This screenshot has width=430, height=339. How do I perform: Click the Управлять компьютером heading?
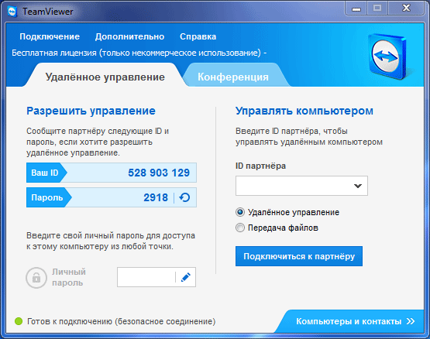[x=304, y=111]
